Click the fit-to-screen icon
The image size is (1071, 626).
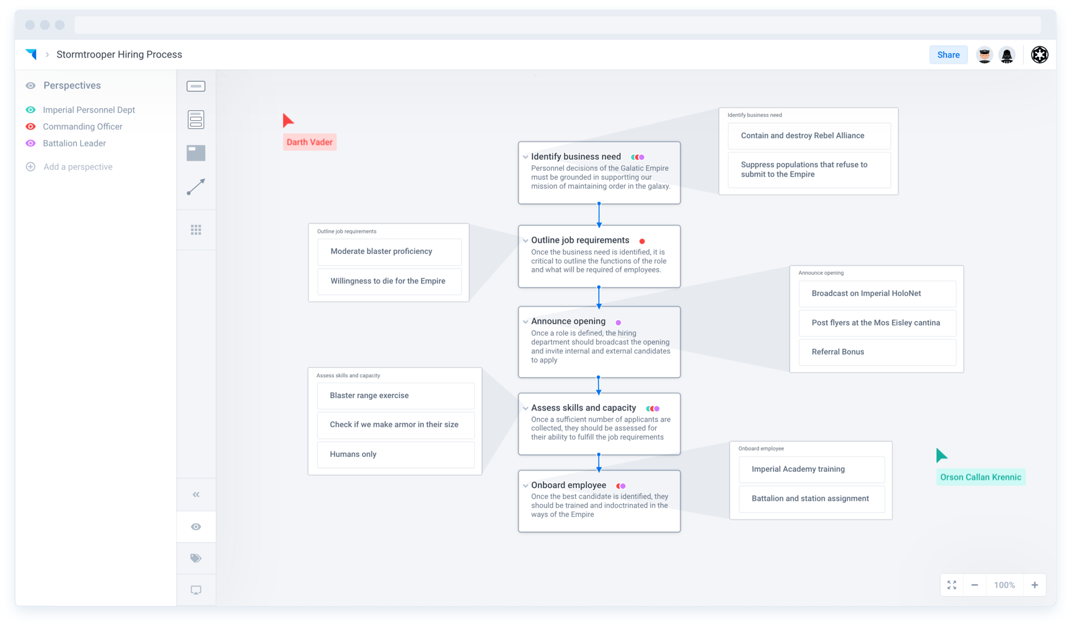click(952, 585)
